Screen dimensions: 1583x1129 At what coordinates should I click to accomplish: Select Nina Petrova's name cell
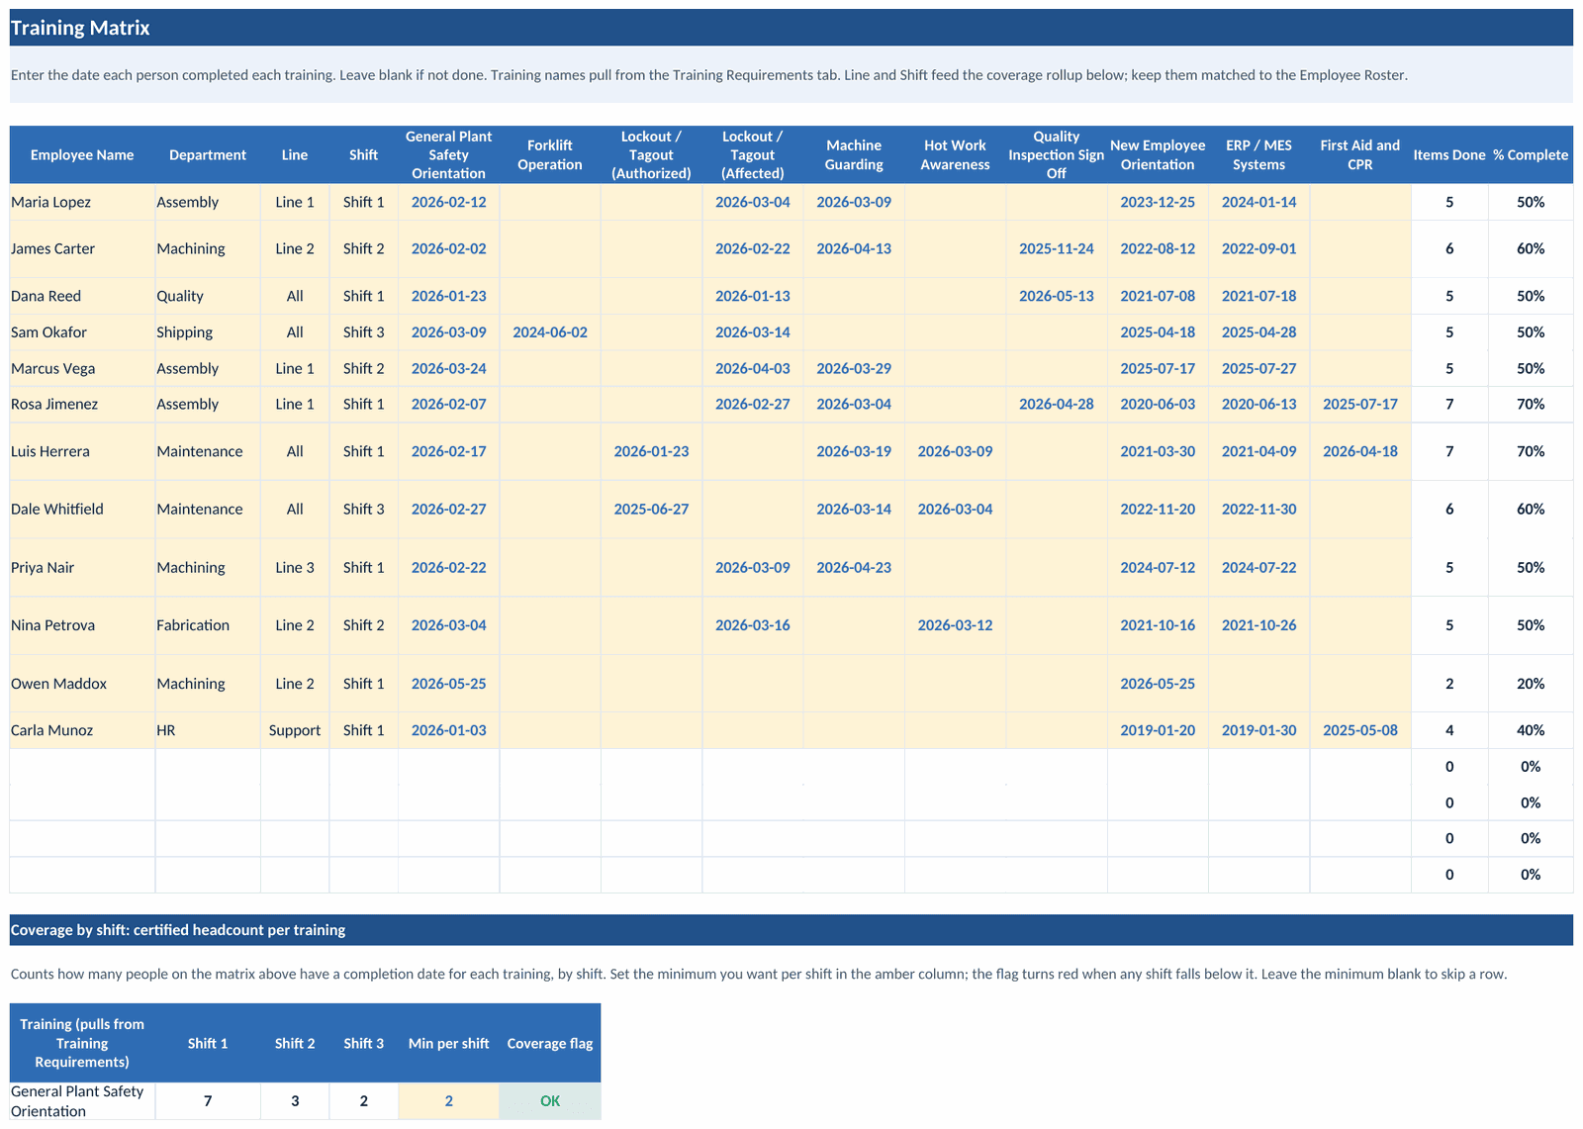[x=82, y=625]
